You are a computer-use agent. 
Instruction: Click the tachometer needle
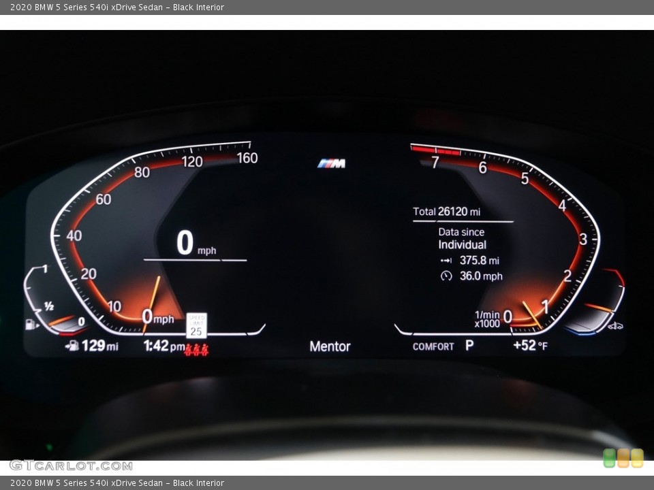(532, 315)
